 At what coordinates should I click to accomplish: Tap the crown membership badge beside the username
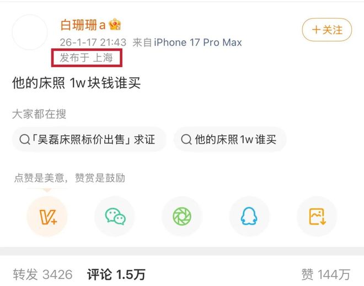click(x=115, y=24)
